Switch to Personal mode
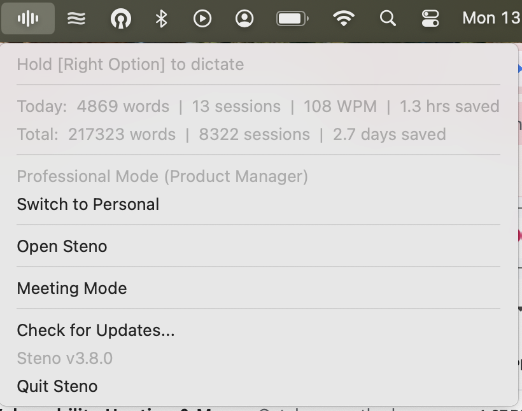522x411 pixels. pyautogui.click(x=88, y=204)
